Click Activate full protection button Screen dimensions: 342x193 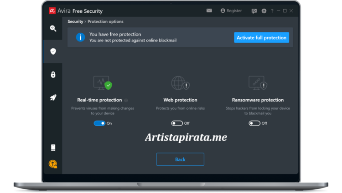tap(262, 37)
